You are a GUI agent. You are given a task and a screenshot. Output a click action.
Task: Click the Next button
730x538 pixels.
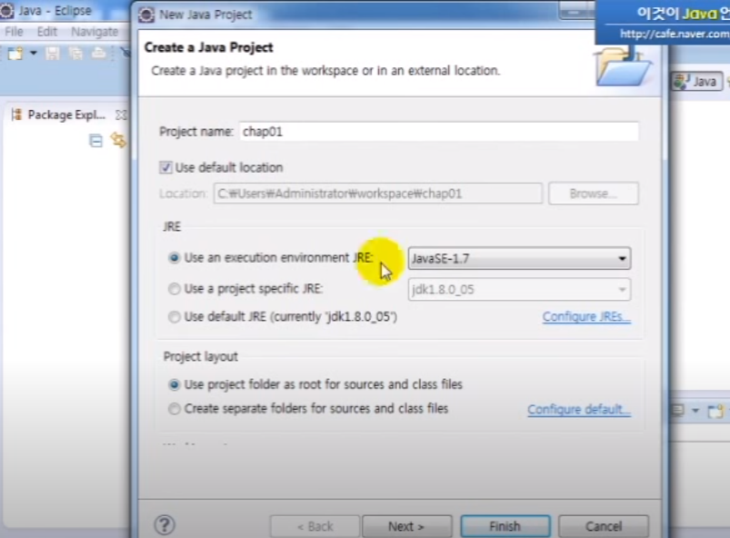[407, 526]
